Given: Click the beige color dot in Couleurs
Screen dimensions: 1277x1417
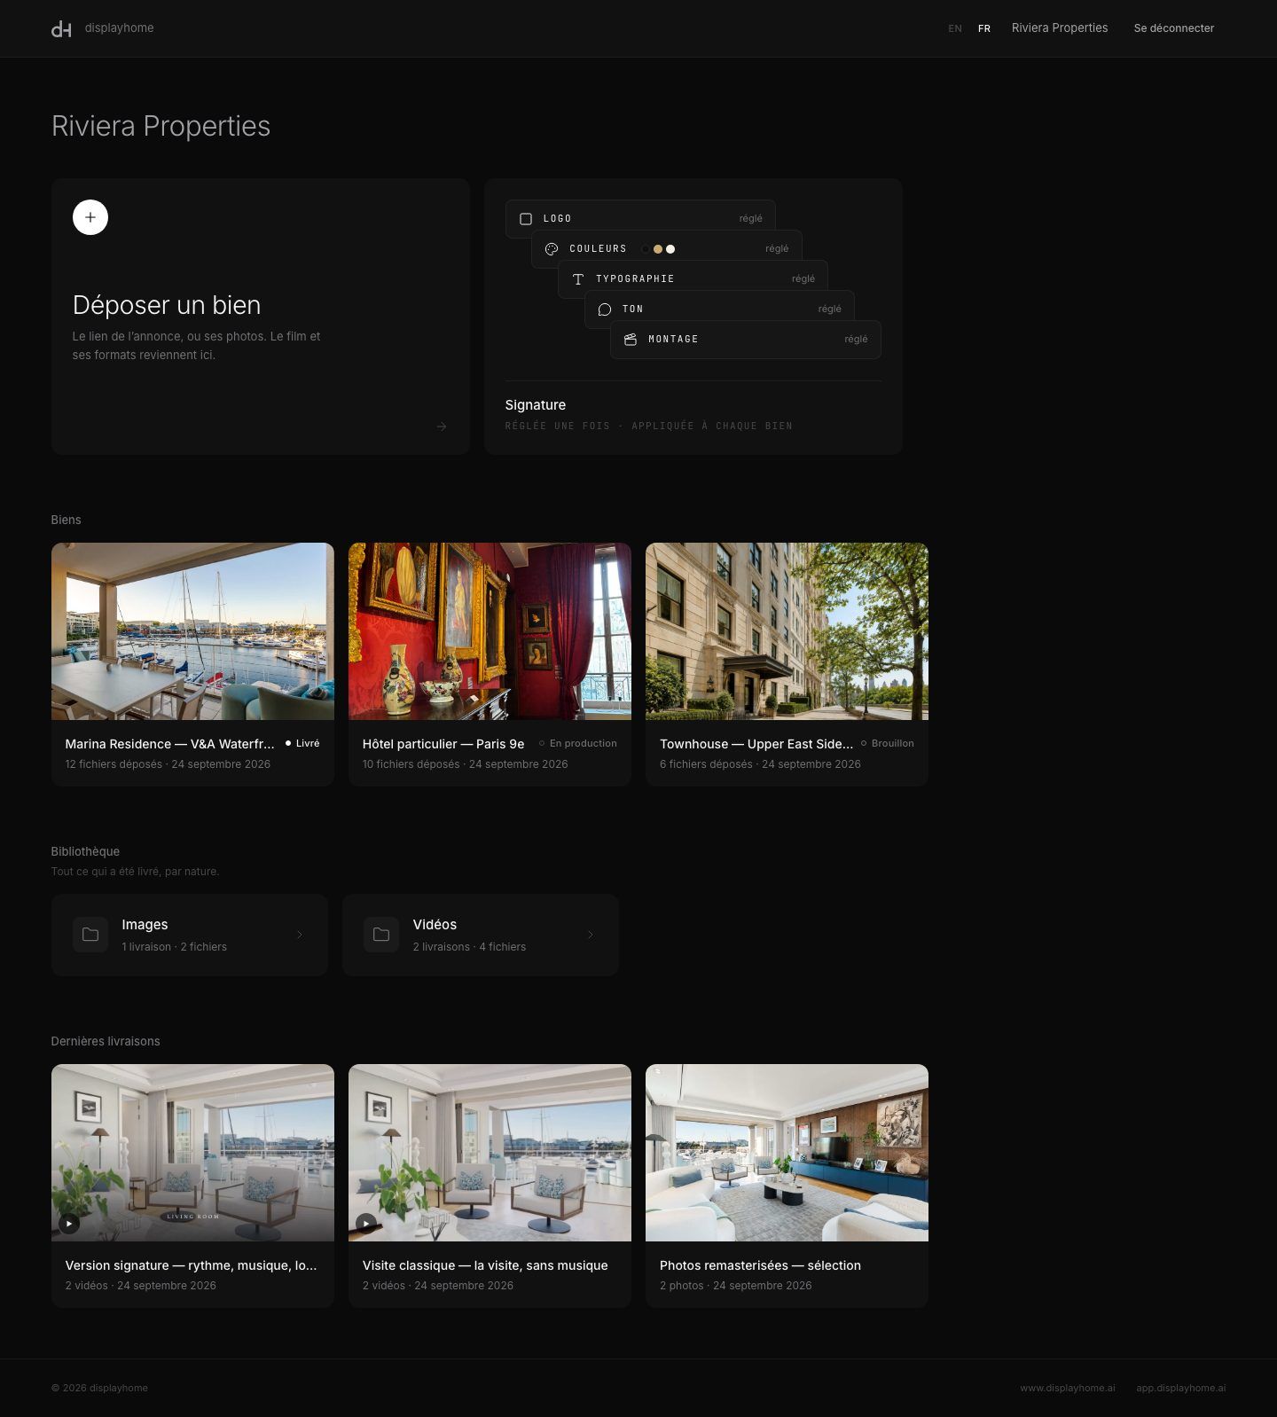Looking at the screenshot, I should [658, 249].
